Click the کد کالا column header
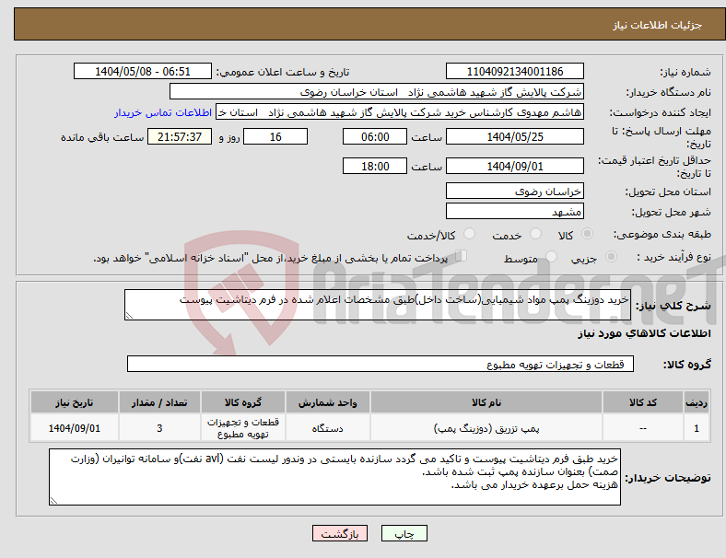The image size is (726, 558). tap(643, 402)
